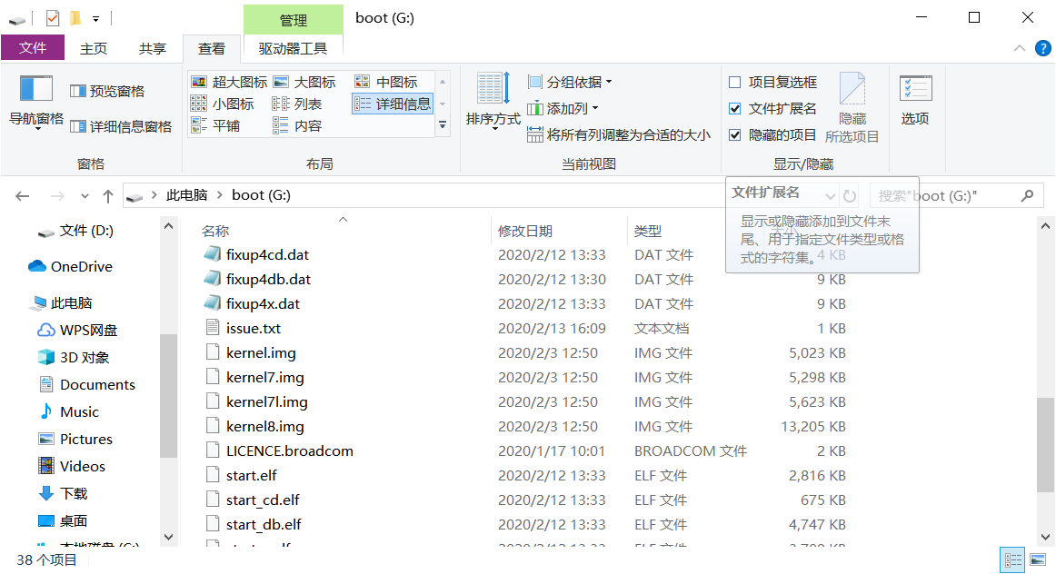1056x574 pixels.
Task: Open the Navigation pane button
Action: (35, 102)
